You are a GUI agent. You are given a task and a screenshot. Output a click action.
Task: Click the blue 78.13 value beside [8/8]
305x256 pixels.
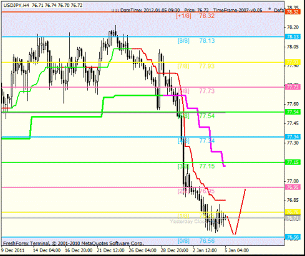tap(207, 40)
